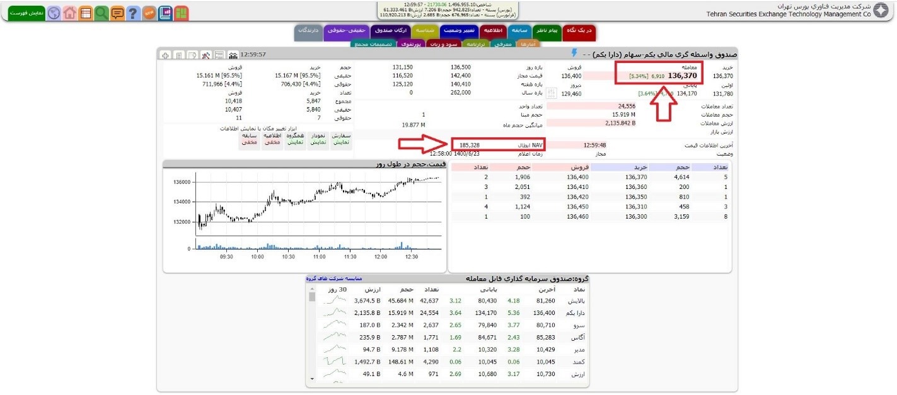Click the small chart icon beside 129,460
Screen dimensions: 897x395
[552, 94]
